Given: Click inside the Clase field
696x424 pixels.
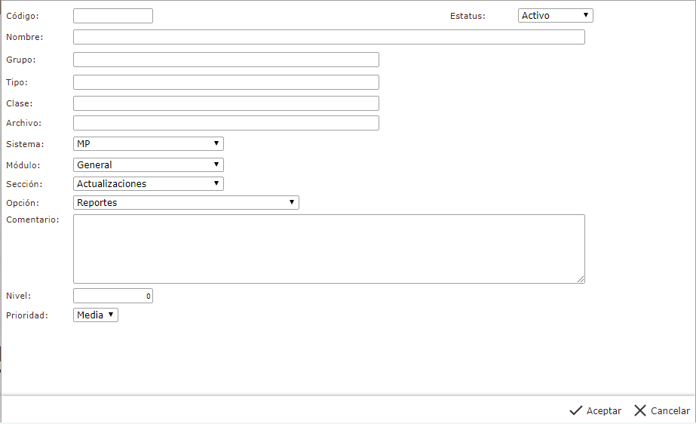Looking at the screenshot, I should 226,103.
